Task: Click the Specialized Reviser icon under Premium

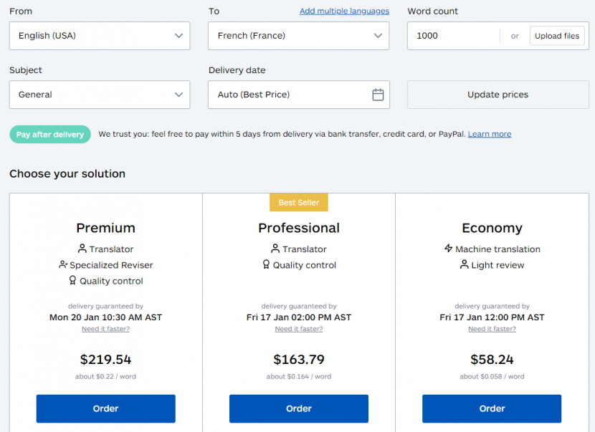Action: pos(63,264)
